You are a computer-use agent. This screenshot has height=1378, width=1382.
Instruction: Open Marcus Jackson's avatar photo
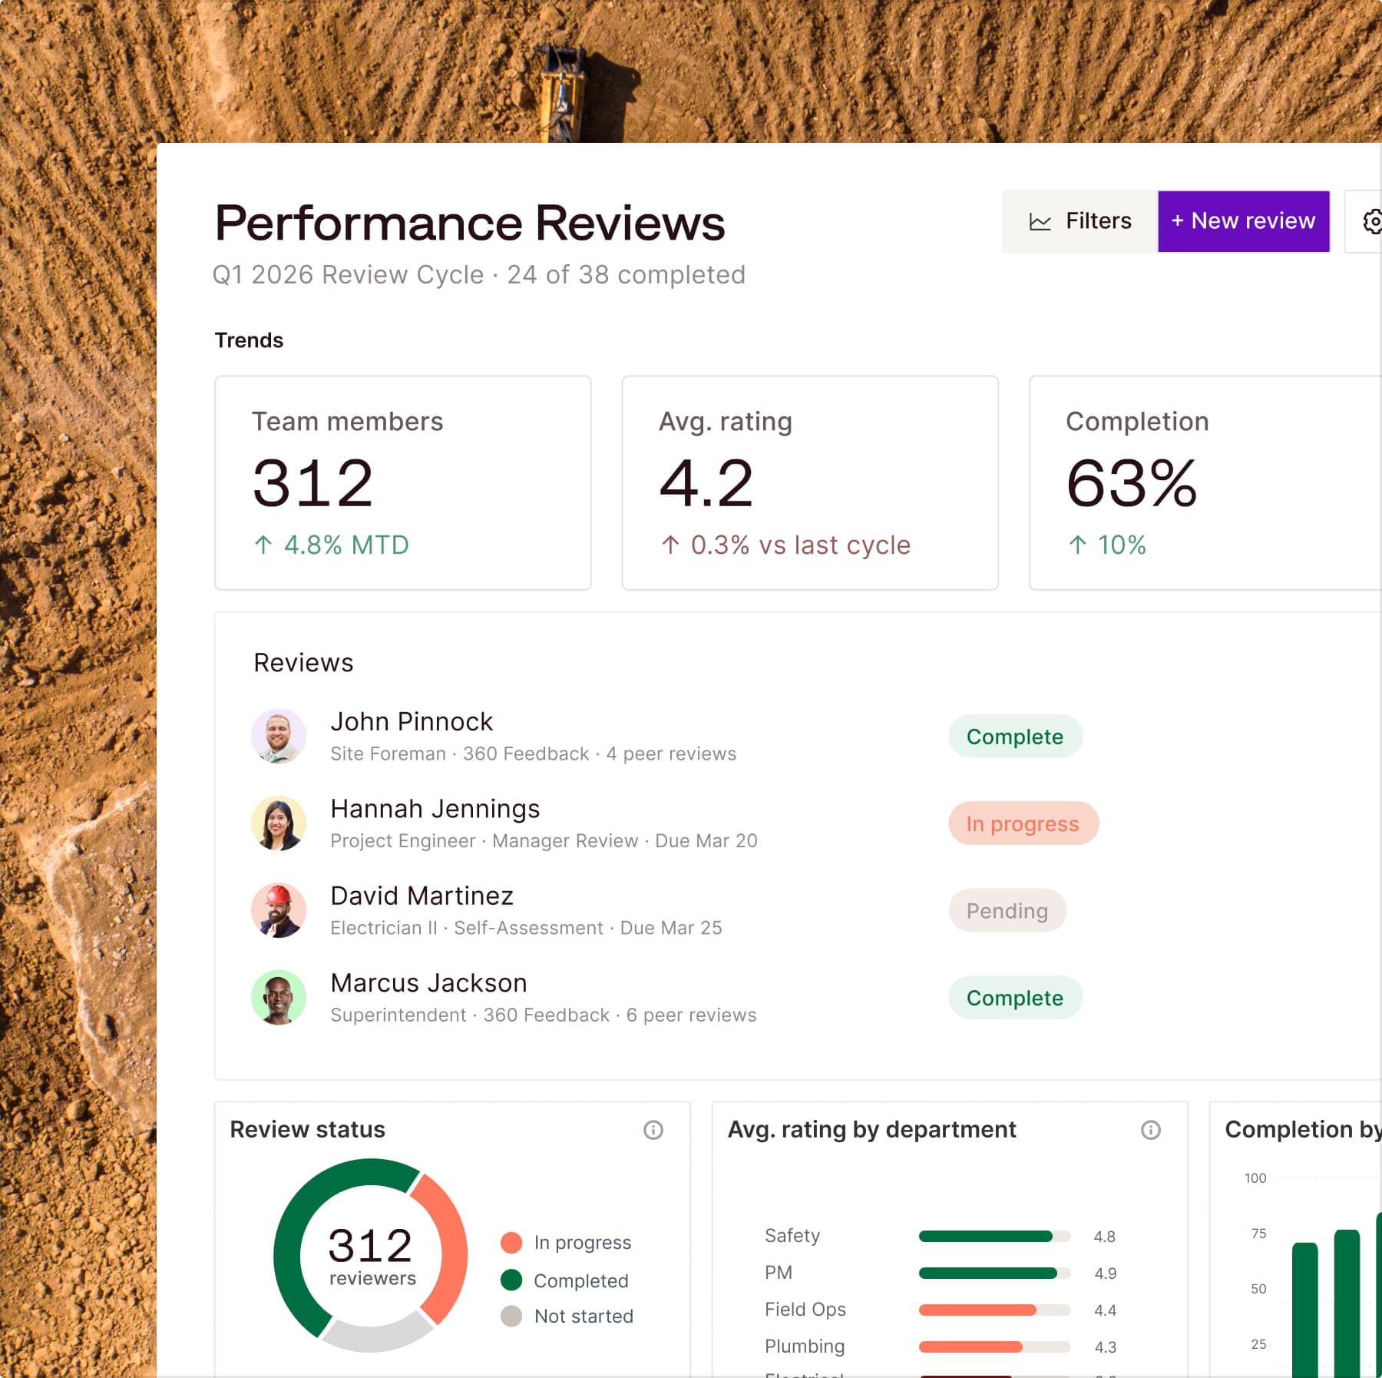(x=279, y=997)
